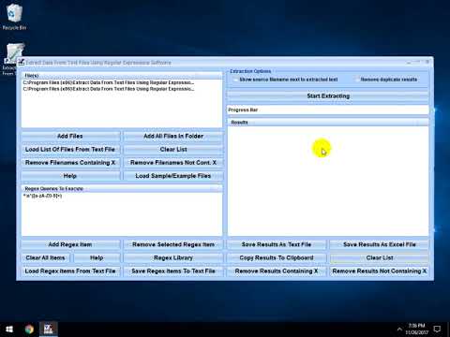450x337 pixels.
Task: Click the application title bar icon
Action: (21, 62)
